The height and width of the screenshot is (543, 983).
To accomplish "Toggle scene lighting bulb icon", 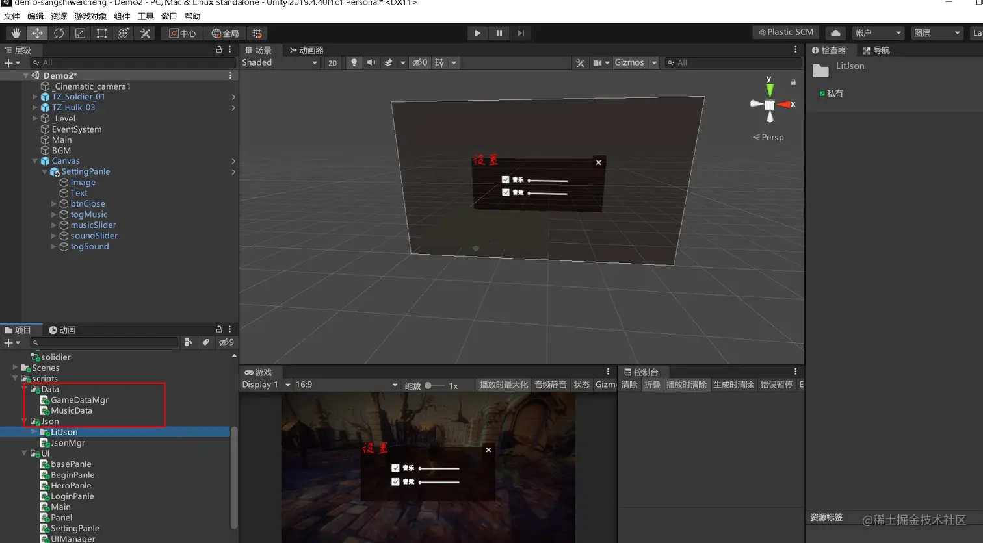I will 354,63.
